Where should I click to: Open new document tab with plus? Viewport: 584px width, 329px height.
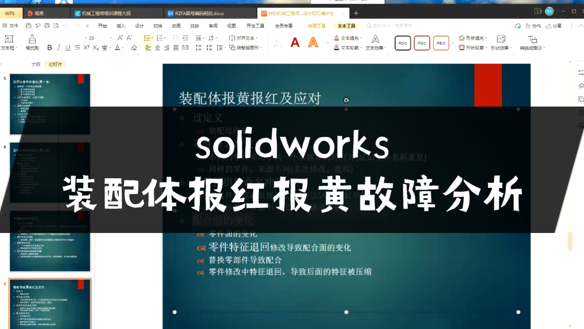pyautogui.click(x=356, y=13)
